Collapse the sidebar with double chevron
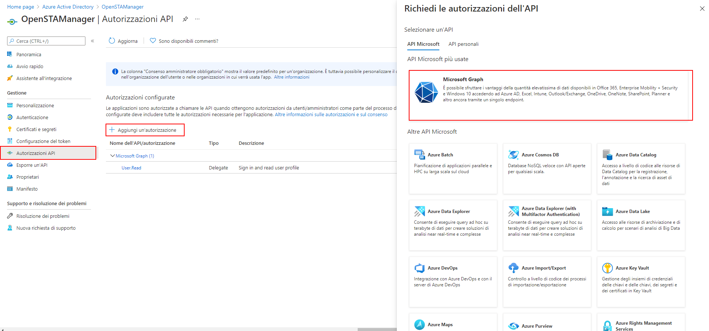Image resolution: width=709 pixels, height=331 pixels. click(x=92, y=41)
